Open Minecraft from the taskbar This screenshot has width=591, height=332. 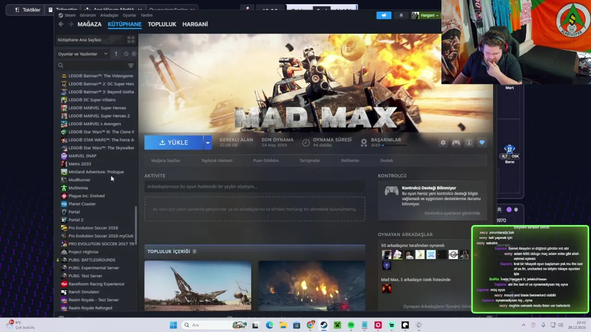(x=337, y=325)
